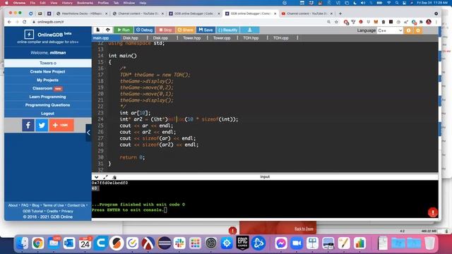Image resolution: width=452 pixels, height=254 pixels.
Task: Switch to last Channel content YouTube tab
Action: click(x=307, y=13)
